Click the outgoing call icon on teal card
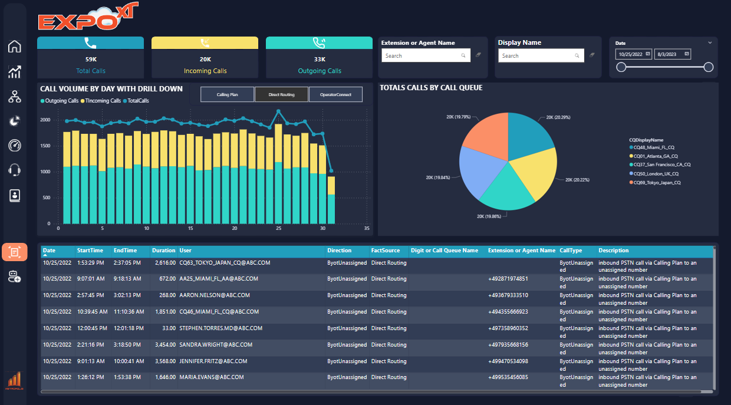This screenshot has height=405, width=731. [319, 43]
